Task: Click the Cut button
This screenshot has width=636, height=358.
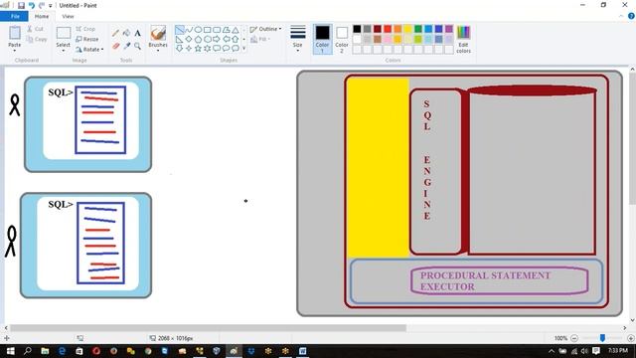Action: pos(36,29)
